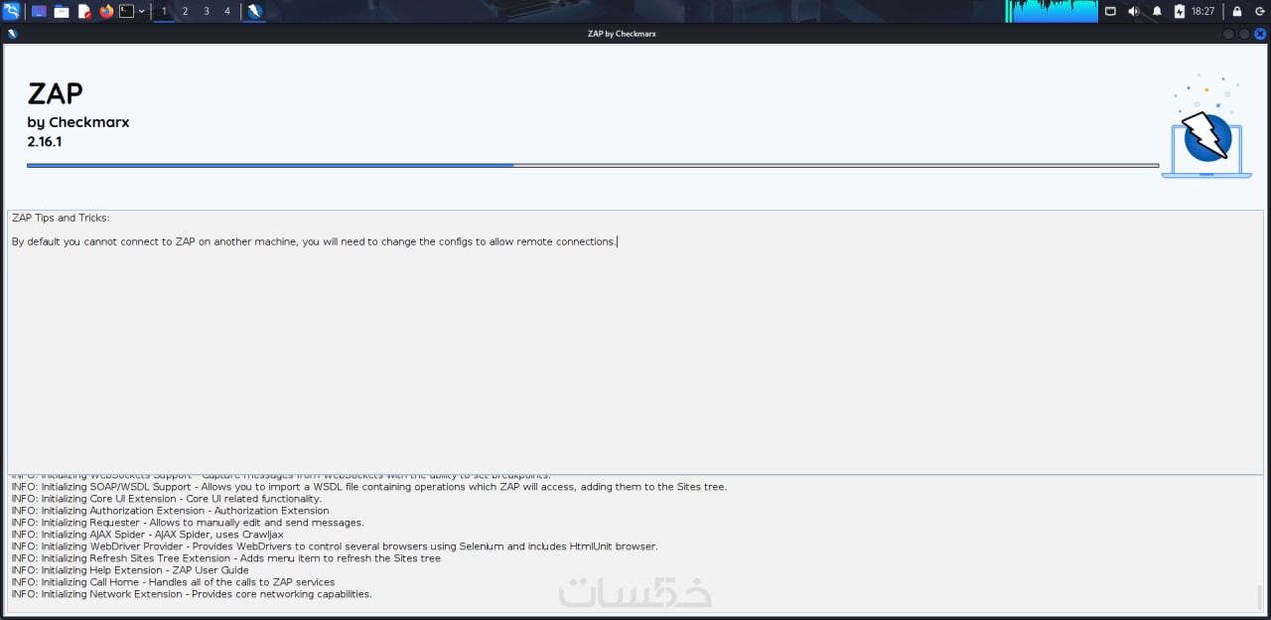Screen dimensions: 1271x620
Task: Open the Kali applications menu
Action: coord(11,11)
